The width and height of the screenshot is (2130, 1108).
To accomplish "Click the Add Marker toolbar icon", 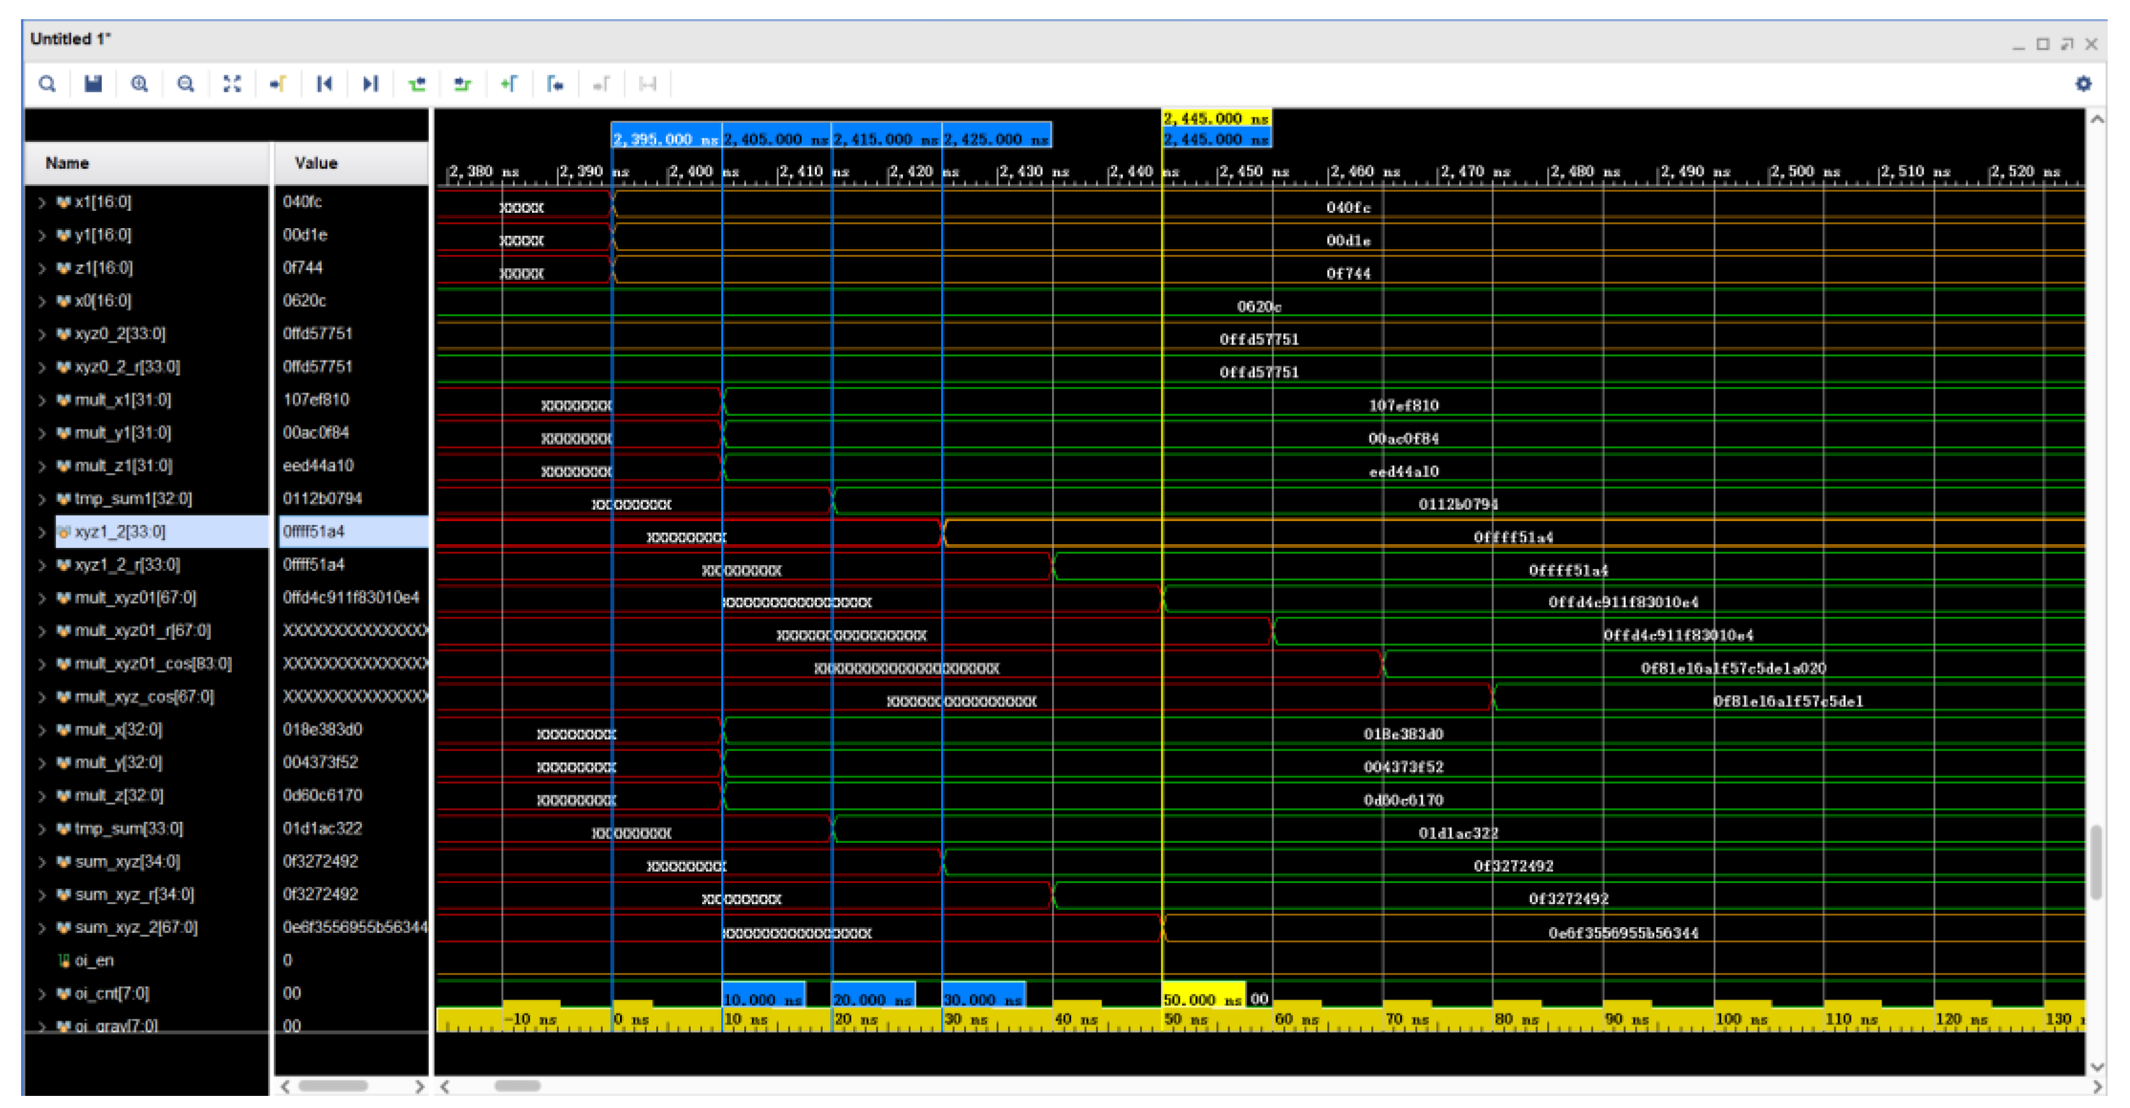I will click(x=509, y=84).
